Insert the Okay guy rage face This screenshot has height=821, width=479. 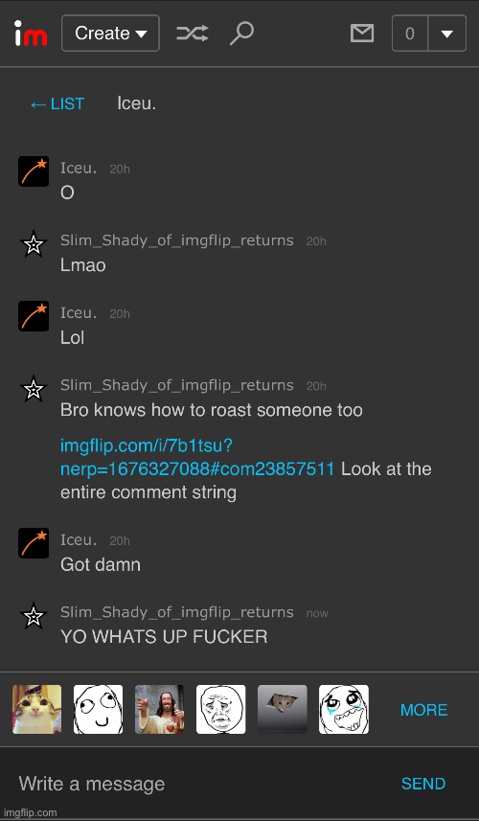click(221, 709)
